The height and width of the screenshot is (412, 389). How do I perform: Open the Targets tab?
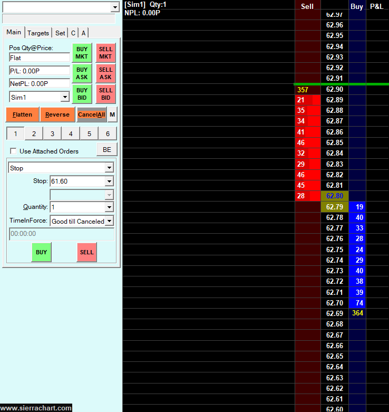click(38, 33)
